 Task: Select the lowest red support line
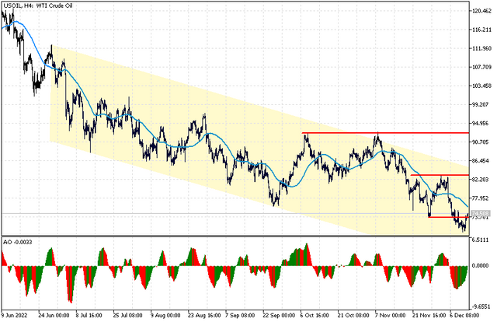coord(447,217)
